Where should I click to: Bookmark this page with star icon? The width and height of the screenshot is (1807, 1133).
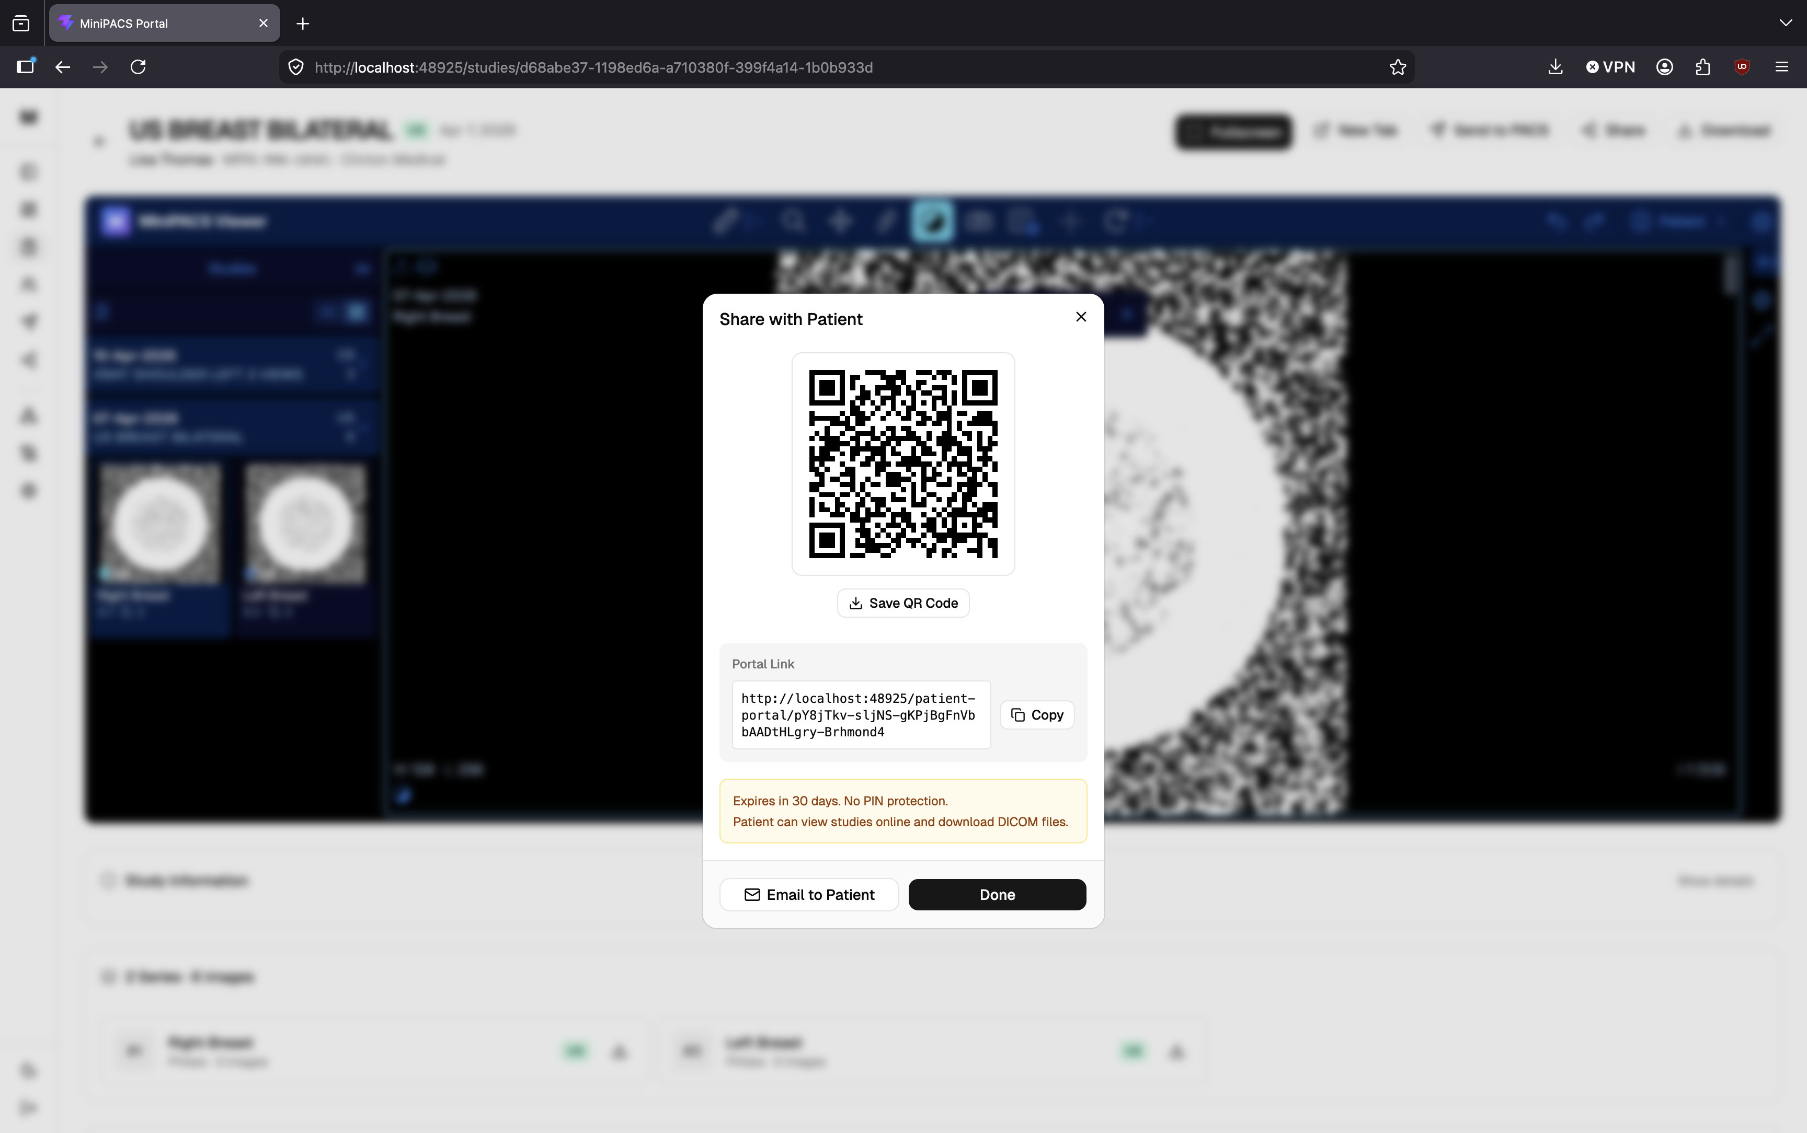[x=1397, y=67]
